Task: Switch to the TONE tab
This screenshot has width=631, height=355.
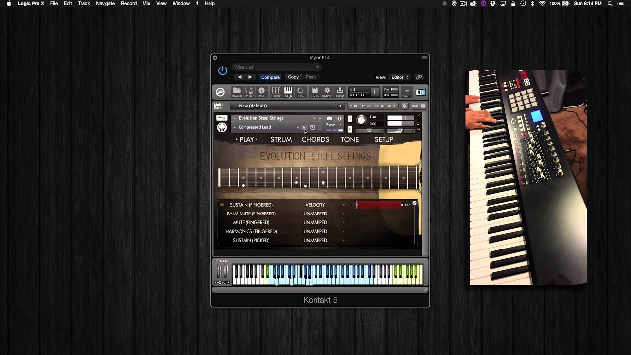Action: click(x=350, y=140)
